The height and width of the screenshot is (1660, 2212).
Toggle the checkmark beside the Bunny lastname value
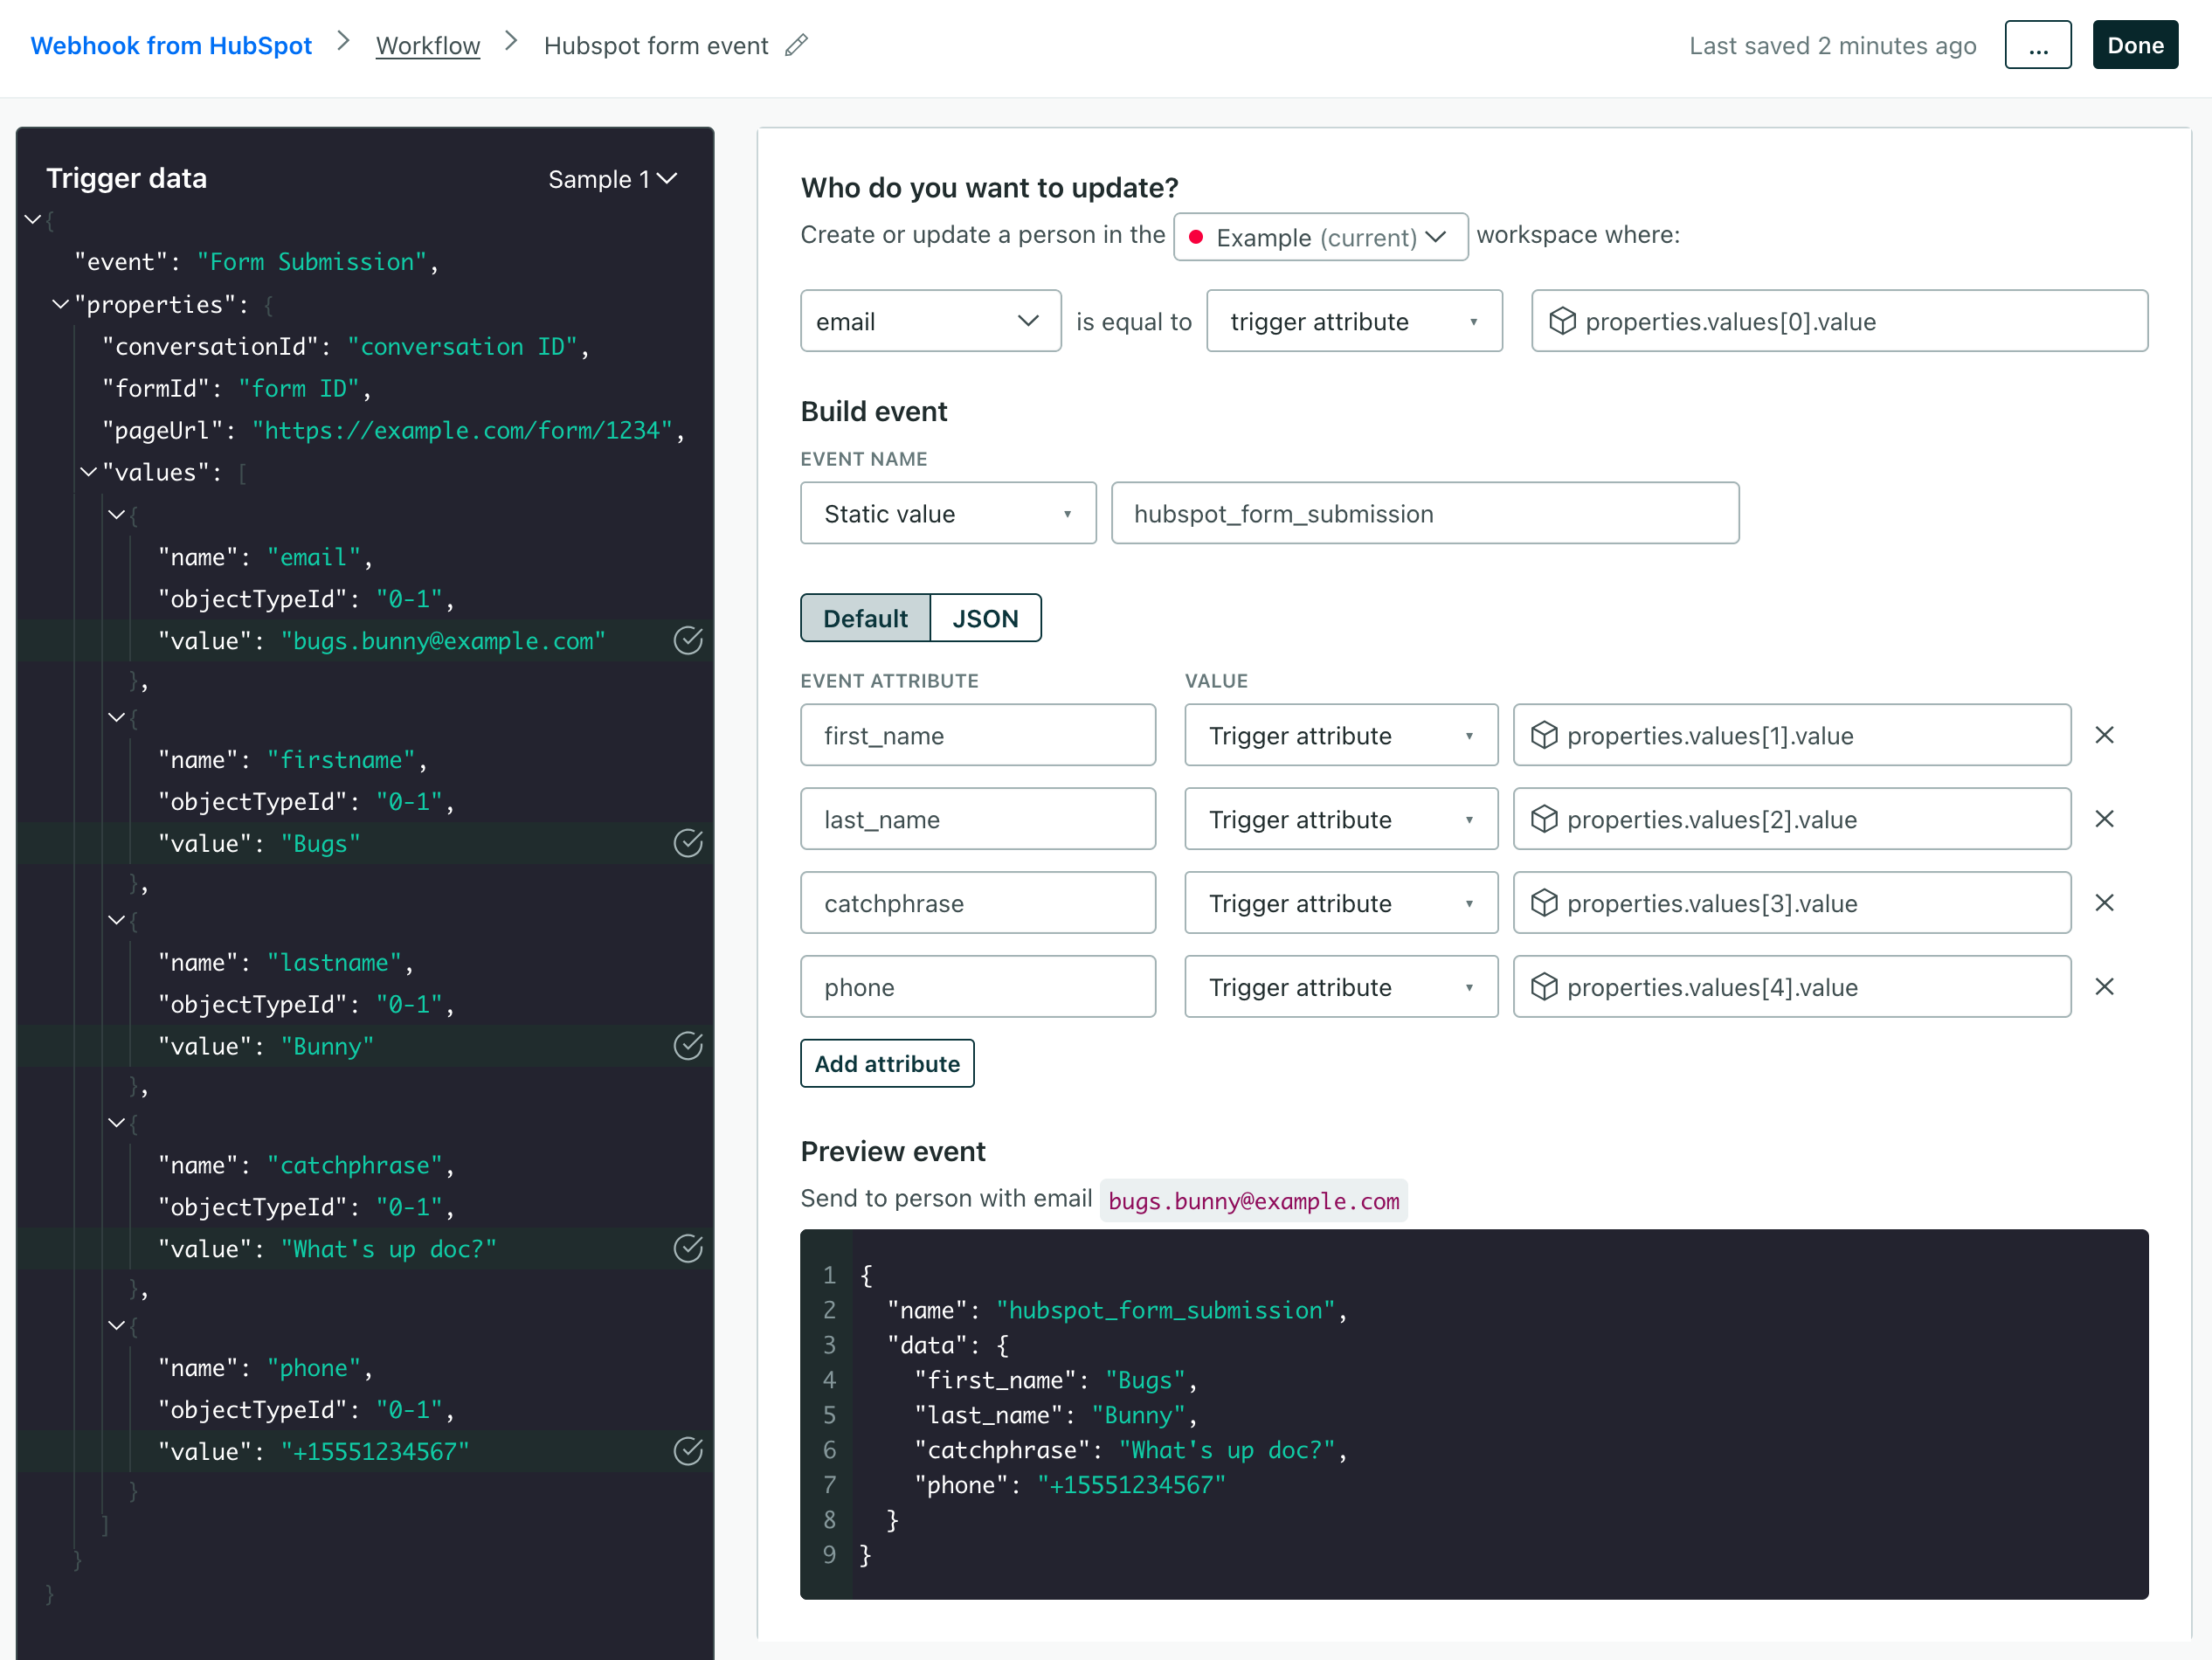click(x=688, y=1046)
